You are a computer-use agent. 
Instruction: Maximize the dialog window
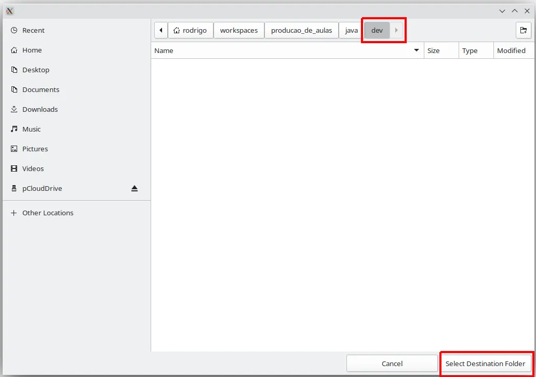pos(515,11)
